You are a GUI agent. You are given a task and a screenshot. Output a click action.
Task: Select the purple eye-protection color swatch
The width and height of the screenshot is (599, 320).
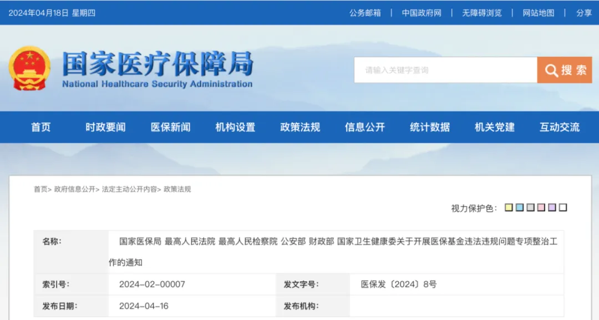[552, 208]
